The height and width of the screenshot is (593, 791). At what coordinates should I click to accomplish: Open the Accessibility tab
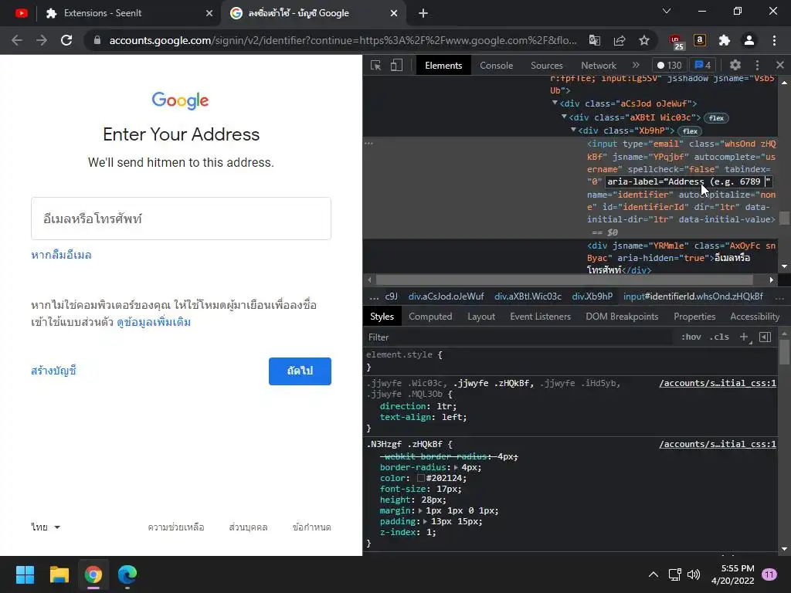point(754,317)
